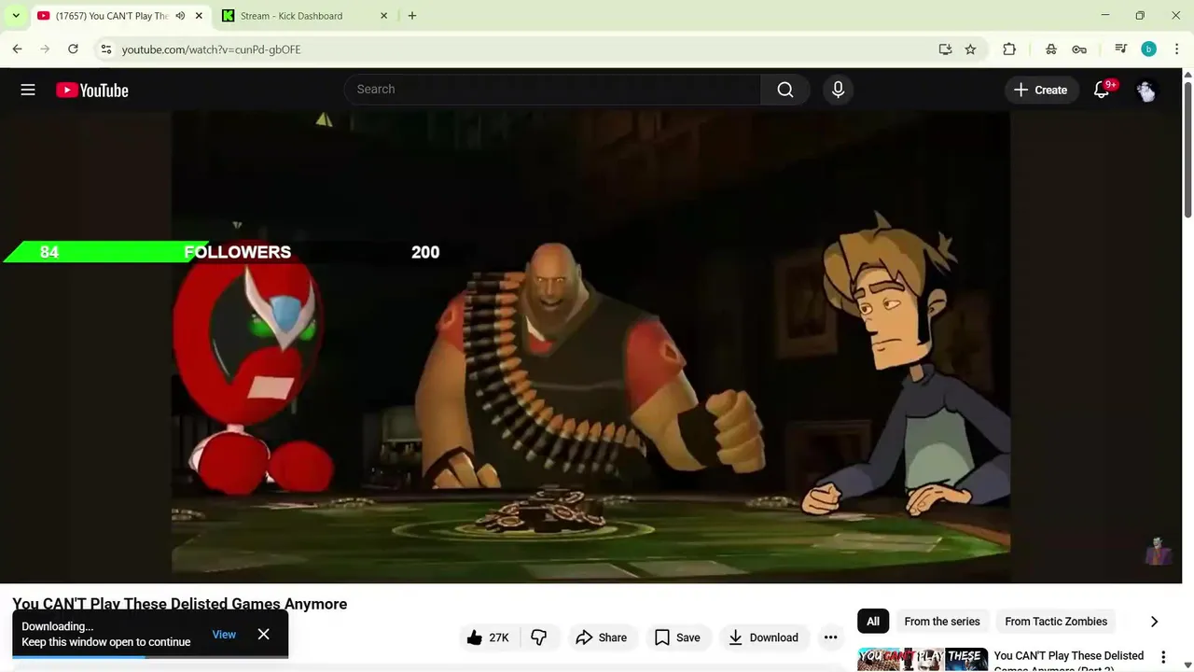The image size is (1194, 672).
Task: Click the Download button
Action: pyautogui.click(x=763, y=637)
